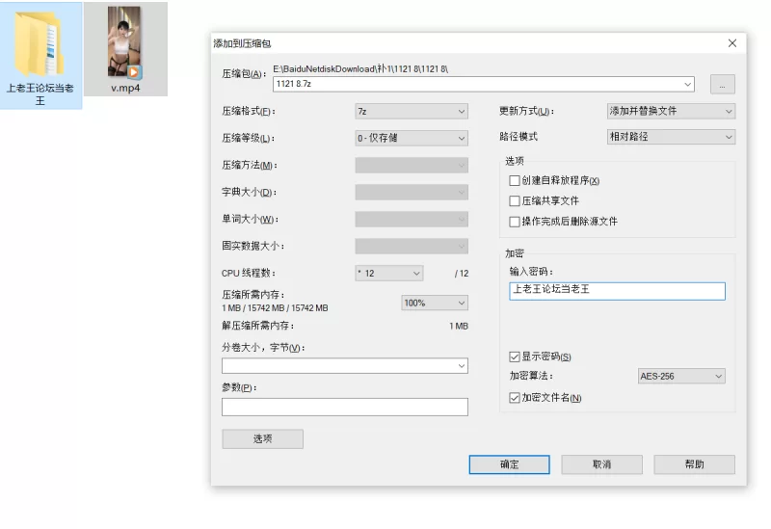Click into the 参数 input field
771x529 pixels.
(345, 407)
